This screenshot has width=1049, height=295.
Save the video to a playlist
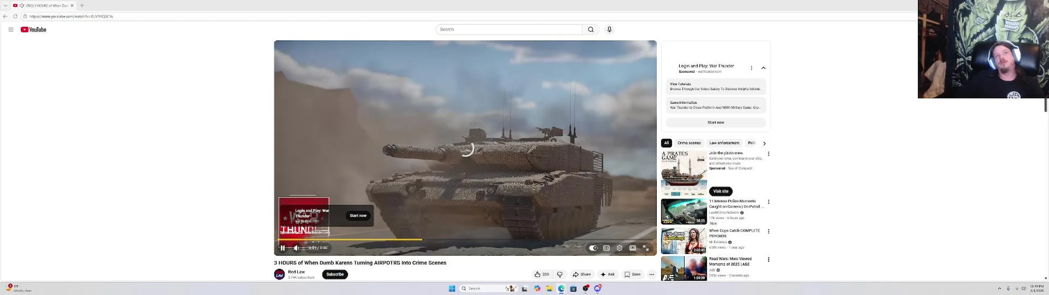pos(632,275)
